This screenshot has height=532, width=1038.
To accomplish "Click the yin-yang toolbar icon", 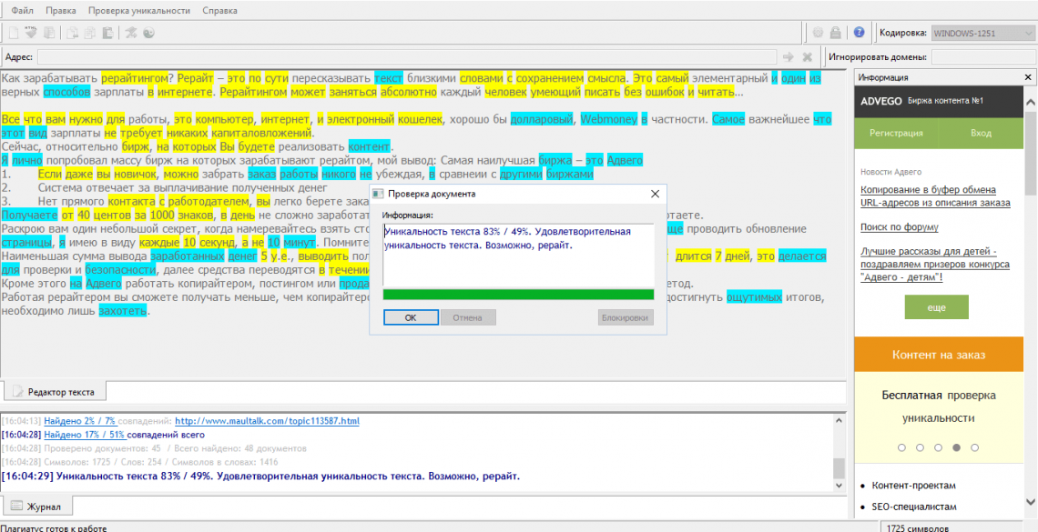I will 148,33.
